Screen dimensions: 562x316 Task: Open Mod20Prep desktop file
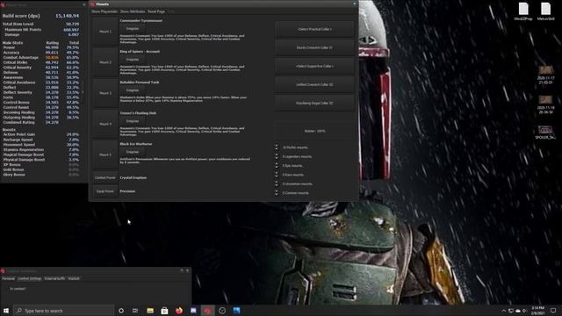pos(523,11)
